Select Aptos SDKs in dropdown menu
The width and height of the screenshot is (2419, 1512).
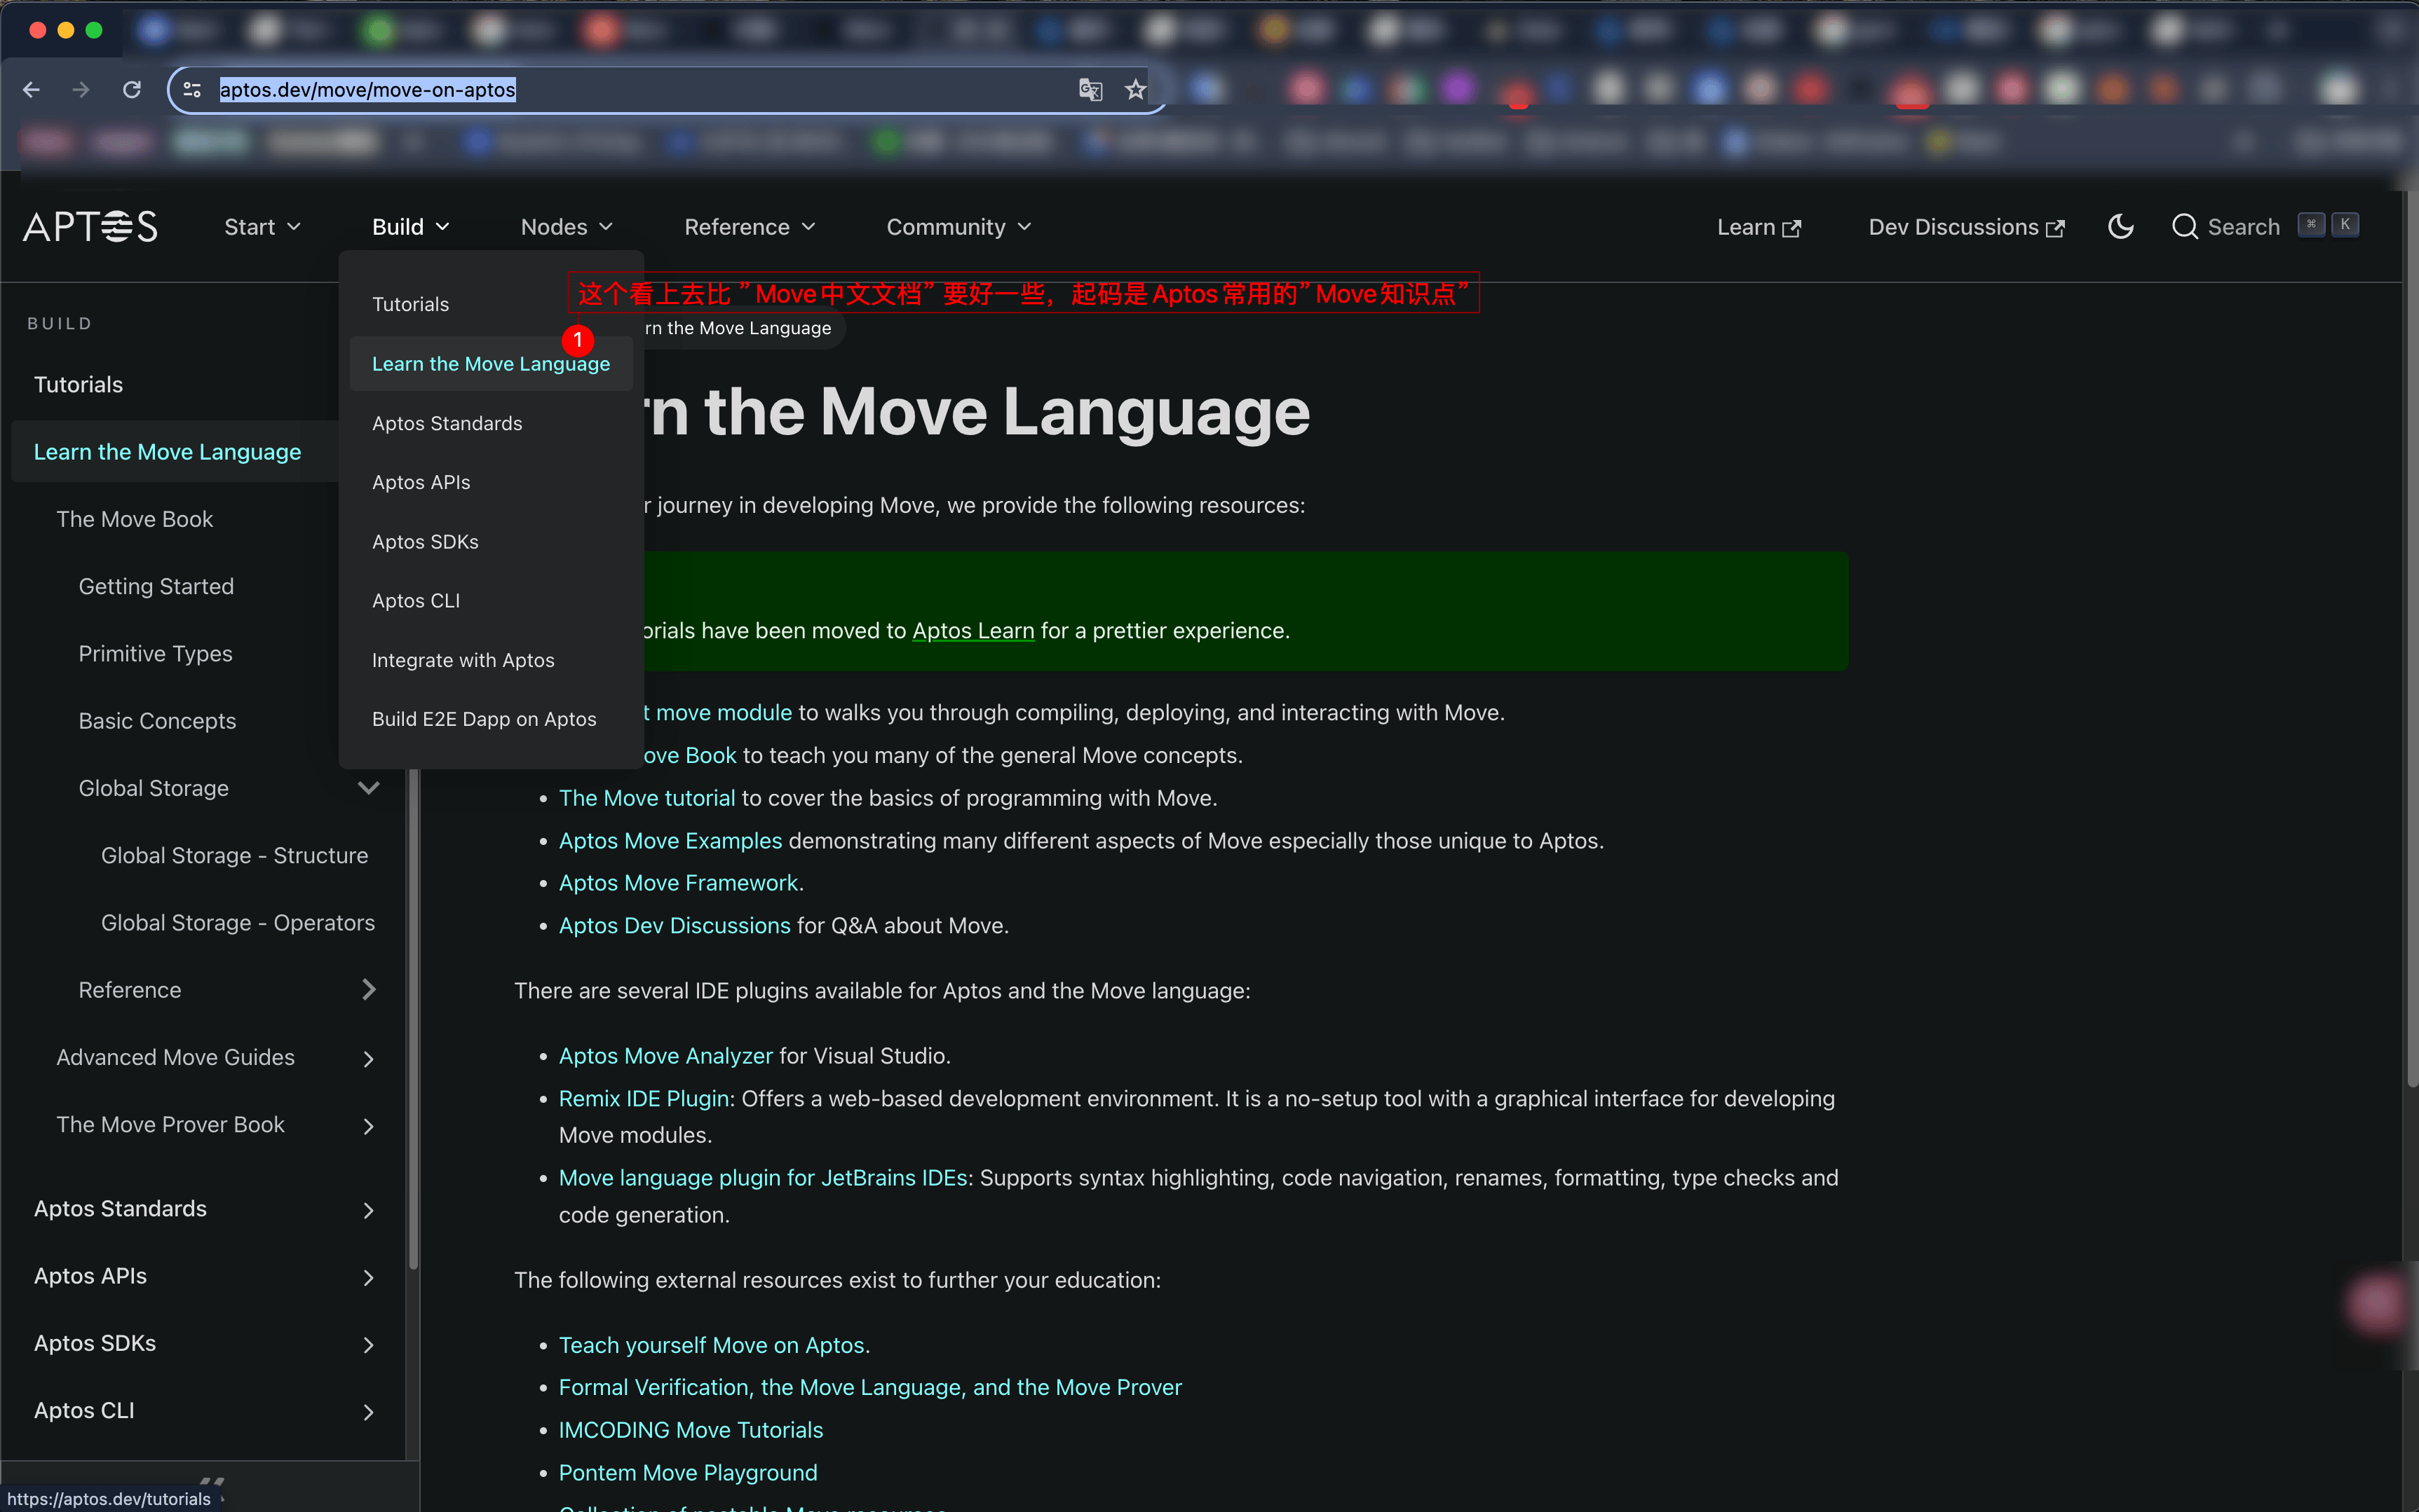492,541
